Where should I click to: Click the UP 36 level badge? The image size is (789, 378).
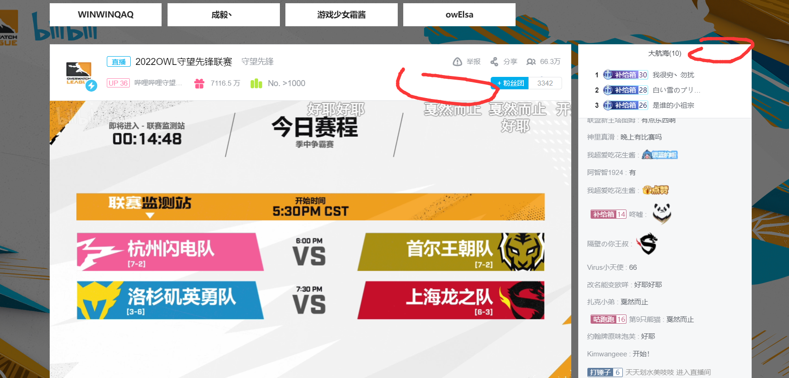[x=118, y=83]
